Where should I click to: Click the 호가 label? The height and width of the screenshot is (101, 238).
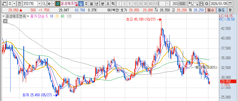point(124,10)
